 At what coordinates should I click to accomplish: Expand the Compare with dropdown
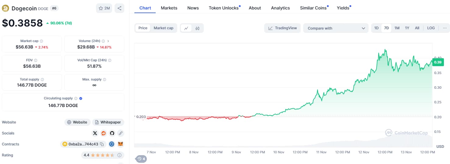click(336, 28)
